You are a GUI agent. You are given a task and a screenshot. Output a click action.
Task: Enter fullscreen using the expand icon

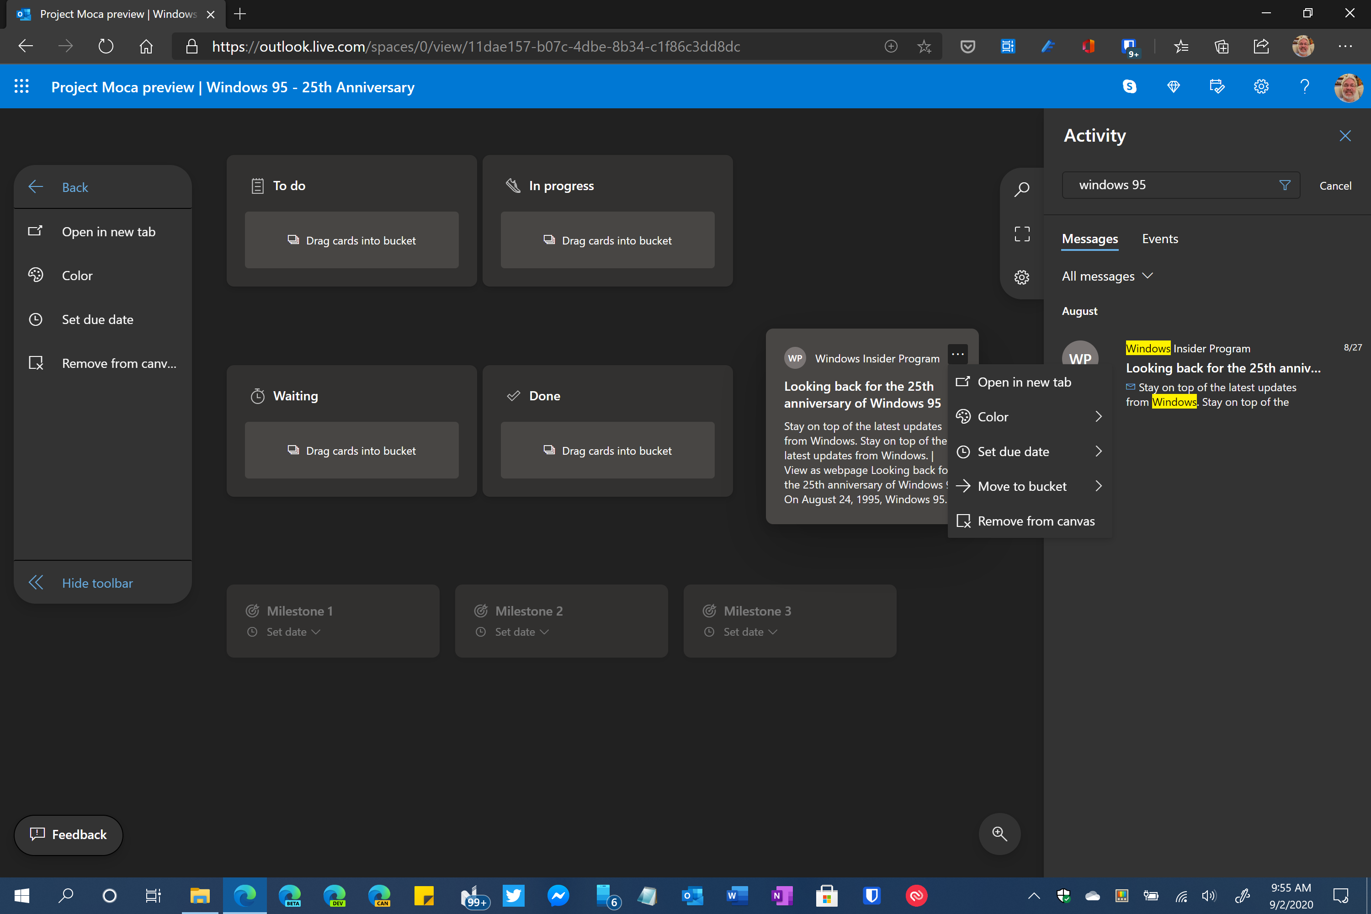[x=1022, y=233]
